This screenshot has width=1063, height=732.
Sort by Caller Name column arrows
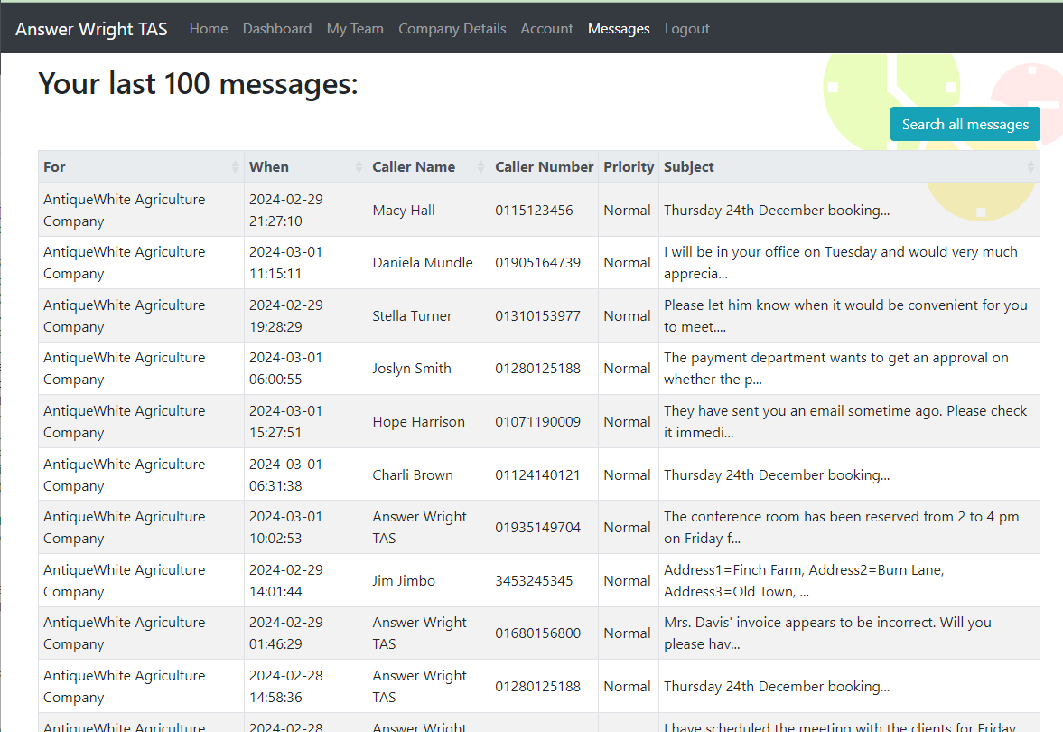point(480,167)
